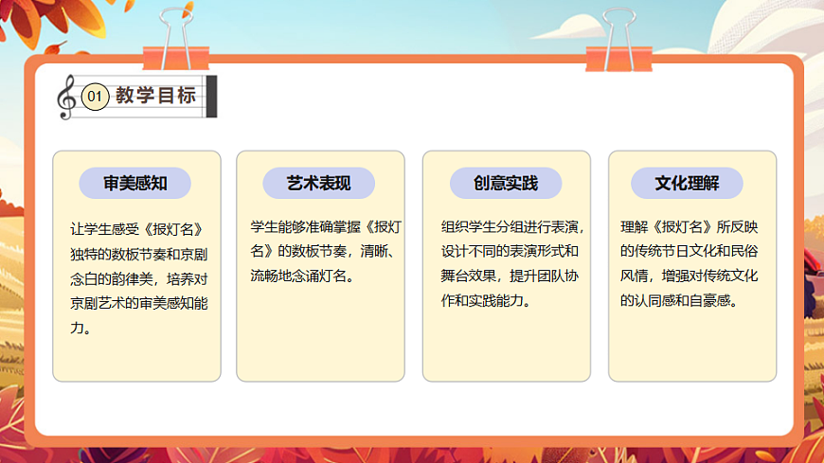
Task: Select the paragraph beginning 理解《报灯名》所反映
Action: point(689,263)
